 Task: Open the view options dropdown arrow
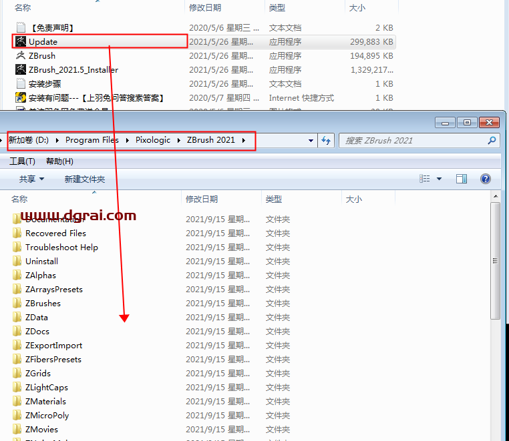coord(439,179)
